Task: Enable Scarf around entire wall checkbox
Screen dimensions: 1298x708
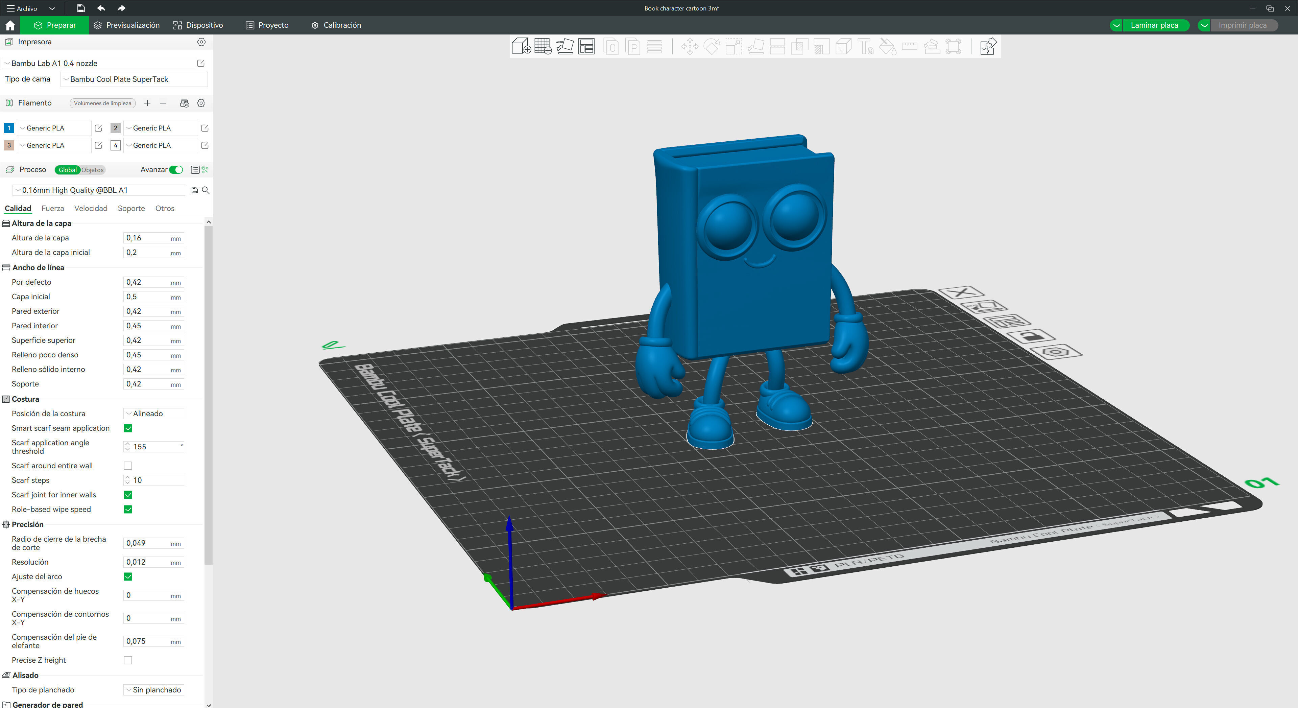Action: pyautogui.click(x=128, y=466)
